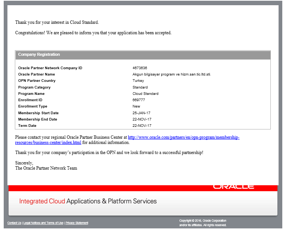Click the Enrollment ID value 669777
The height and width of the screenshot is (231, 286).
pos(139,100)
